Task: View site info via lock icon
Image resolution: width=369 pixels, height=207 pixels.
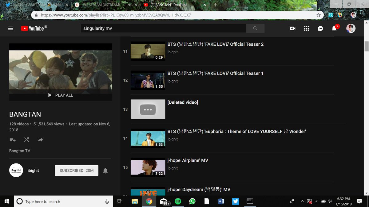Action: [36, 15]
